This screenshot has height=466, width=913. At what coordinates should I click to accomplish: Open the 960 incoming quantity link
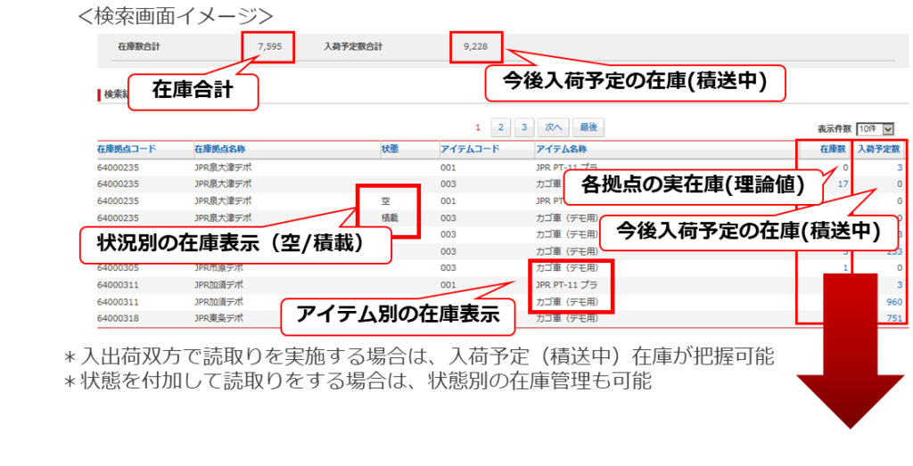point(893,302)
